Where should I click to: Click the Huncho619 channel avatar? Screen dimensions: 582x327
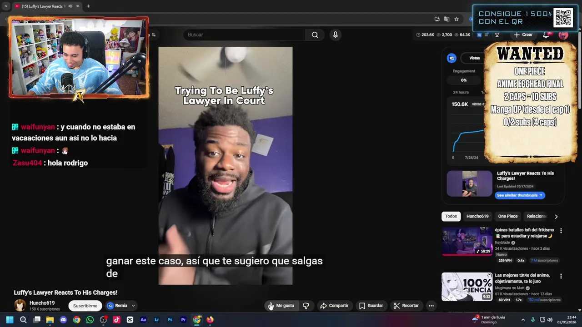(x=20, y=305)
